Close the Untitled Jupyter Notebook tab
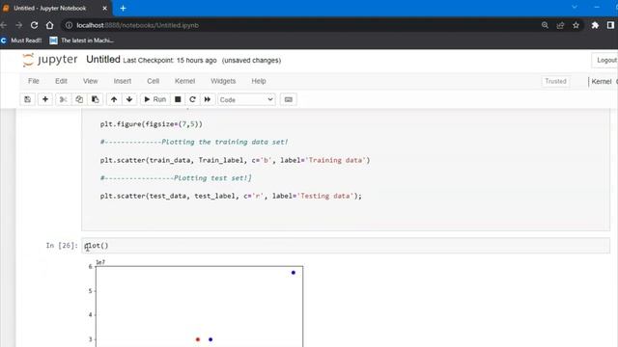 click(105, 8)
